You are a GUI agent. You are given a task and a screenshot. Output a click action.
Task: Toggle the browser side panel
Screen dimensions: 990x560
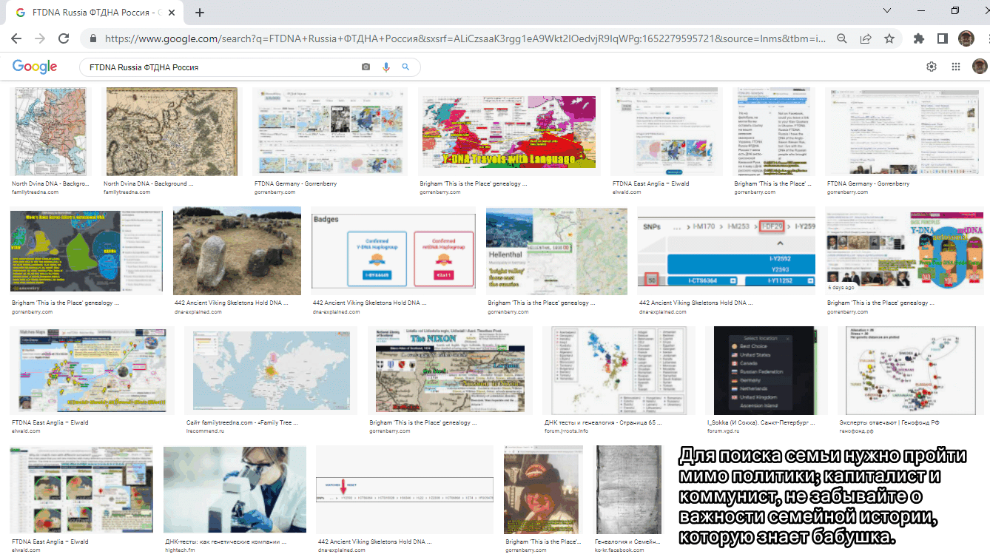point(943,38)
